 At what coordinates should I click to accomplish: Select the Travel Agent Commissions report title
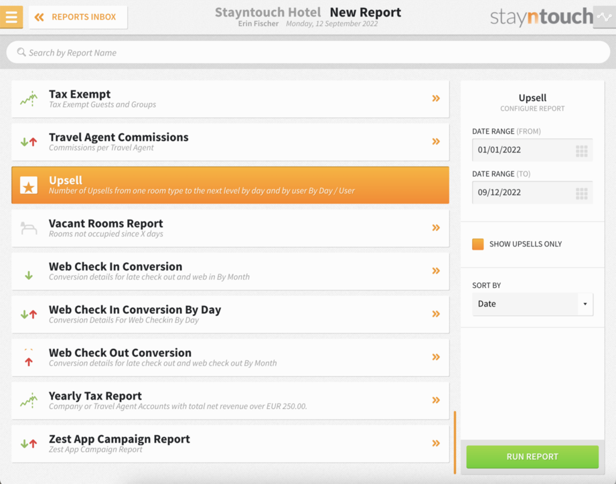119,137
